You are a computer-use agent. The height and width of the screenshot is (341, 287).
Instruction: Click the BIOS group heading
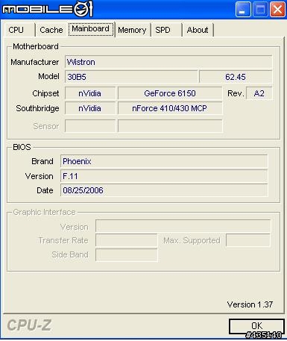tap(22, 147)
